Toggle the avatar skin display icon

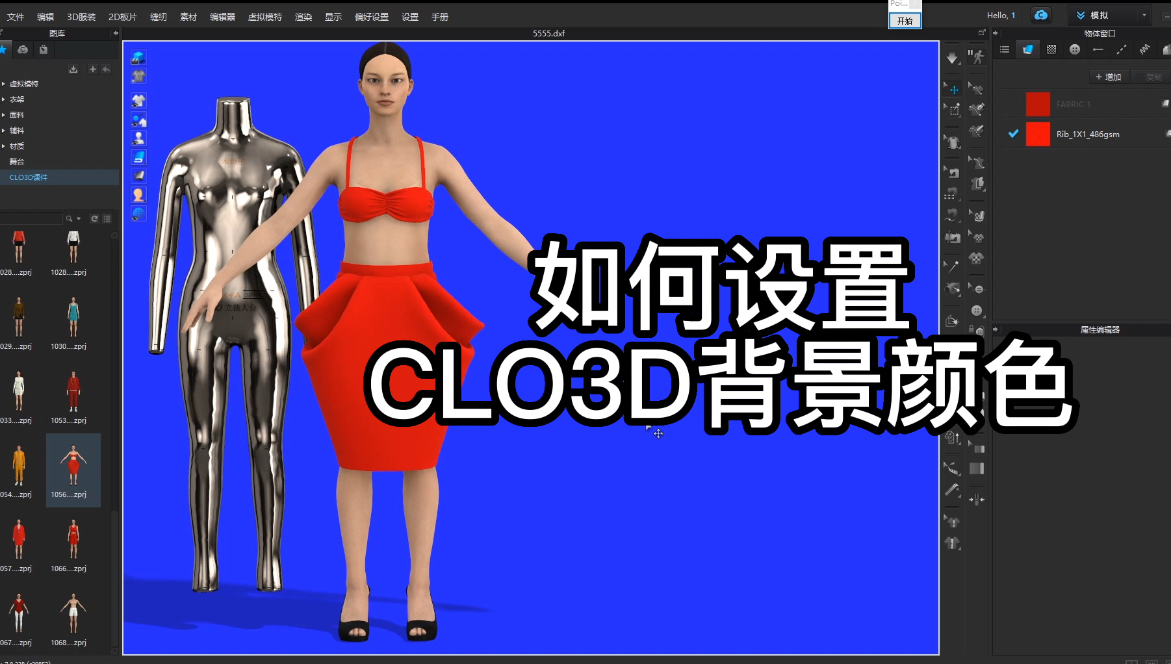[x=138, y=195]
